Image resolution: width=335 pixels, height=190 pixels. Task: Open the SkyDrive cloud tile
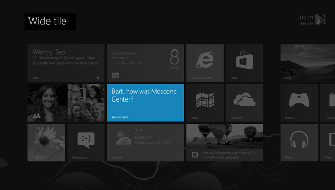point(244,103)
